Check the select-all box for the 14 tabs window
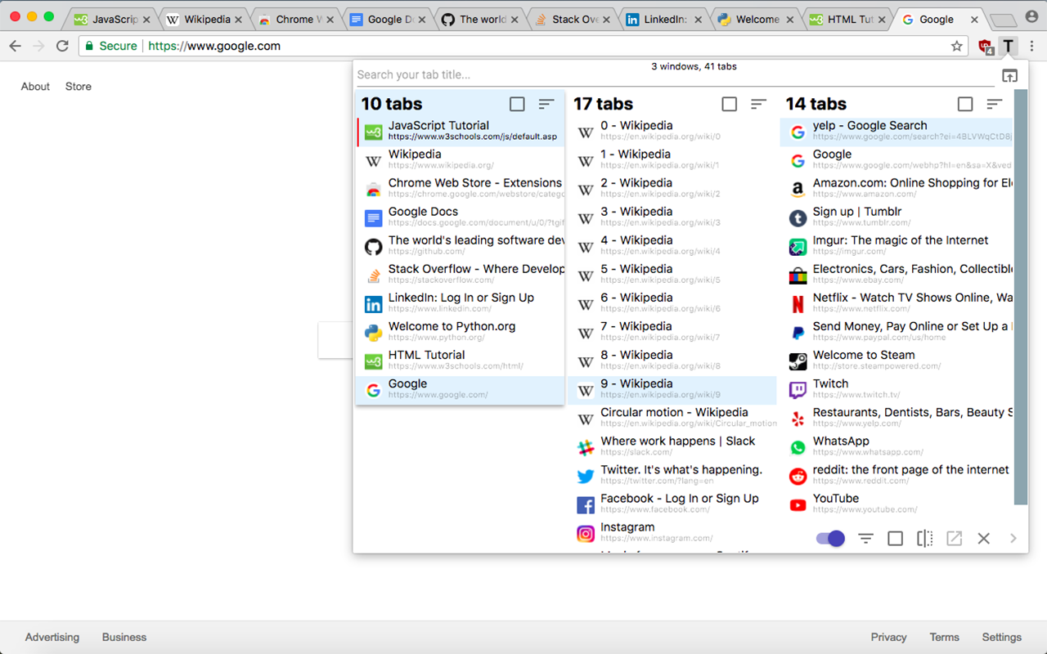 965,104
